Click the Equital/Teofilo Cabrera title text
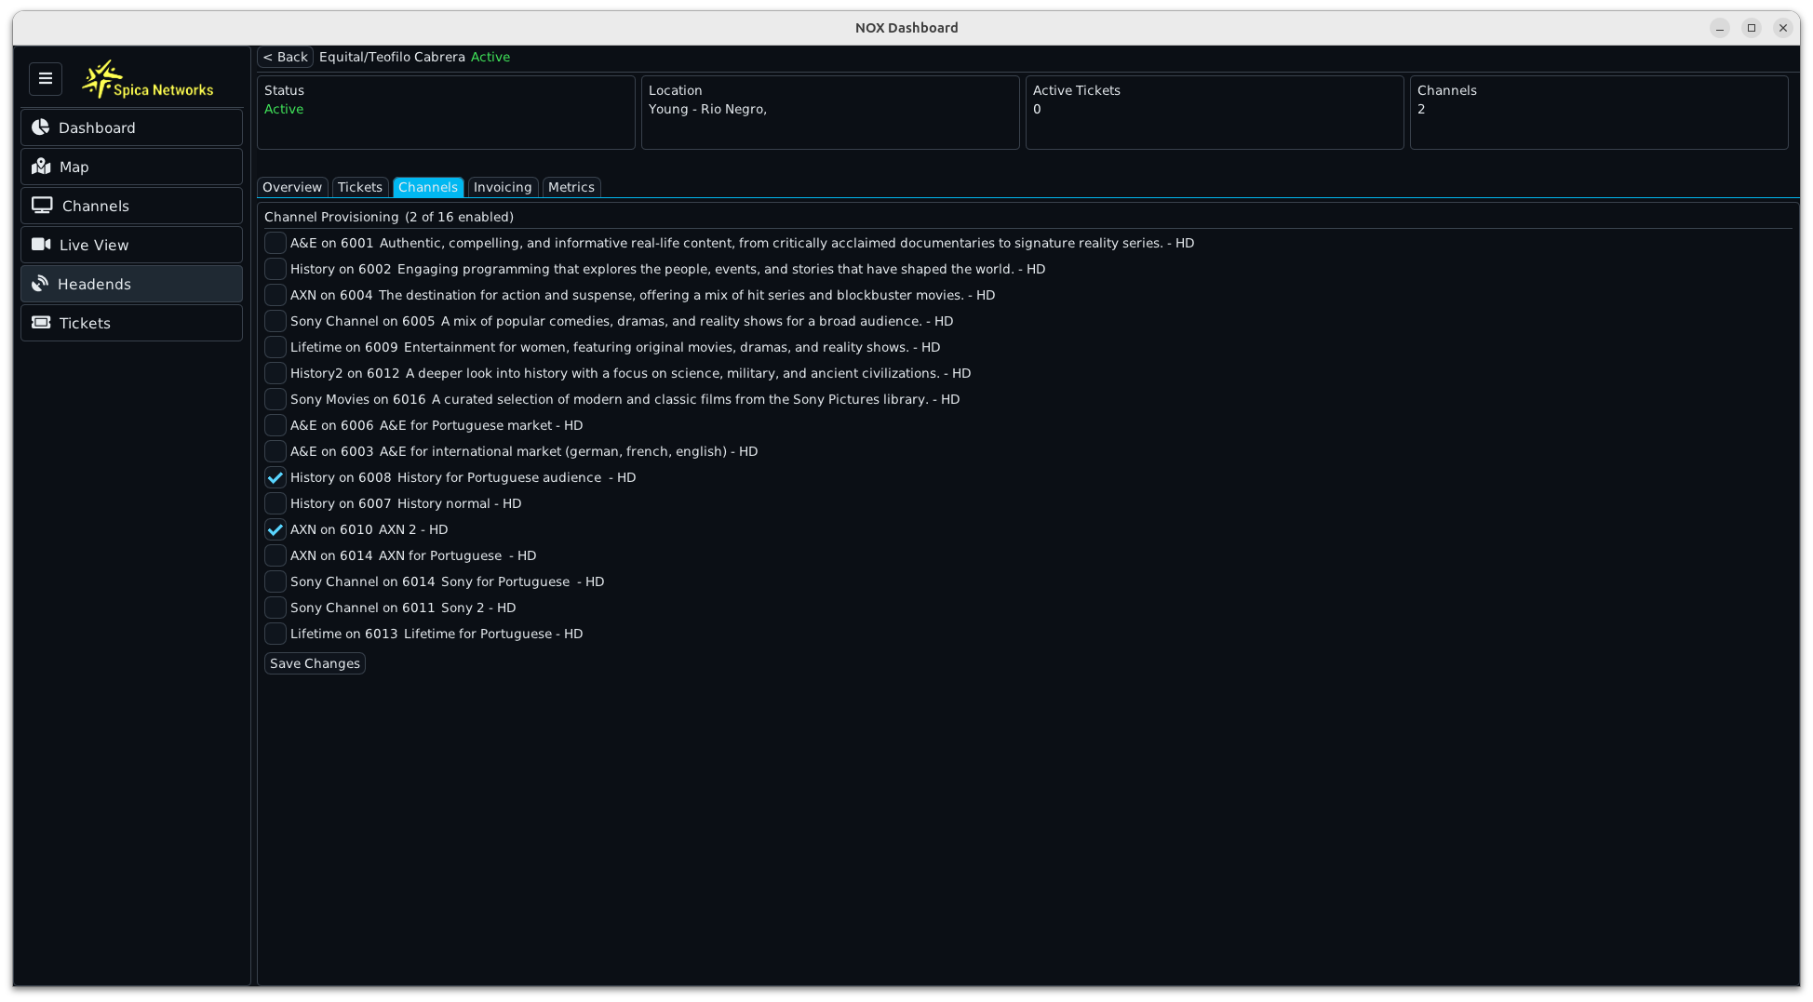 click(x=392, y=57)
